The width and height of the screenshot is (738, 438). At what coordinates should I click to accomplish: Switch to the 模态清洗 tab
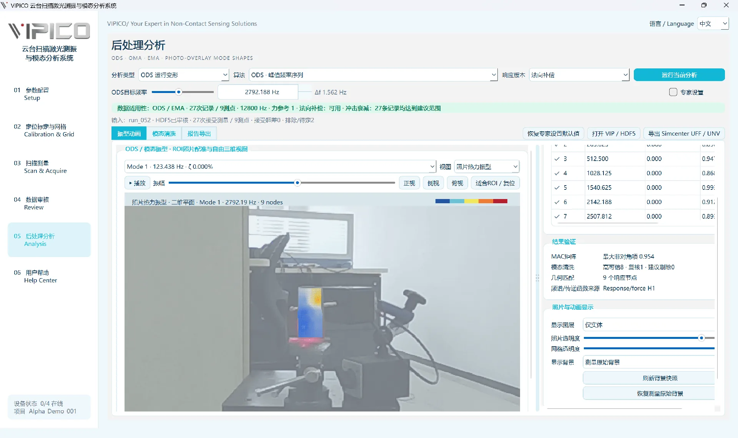(164, 134)
